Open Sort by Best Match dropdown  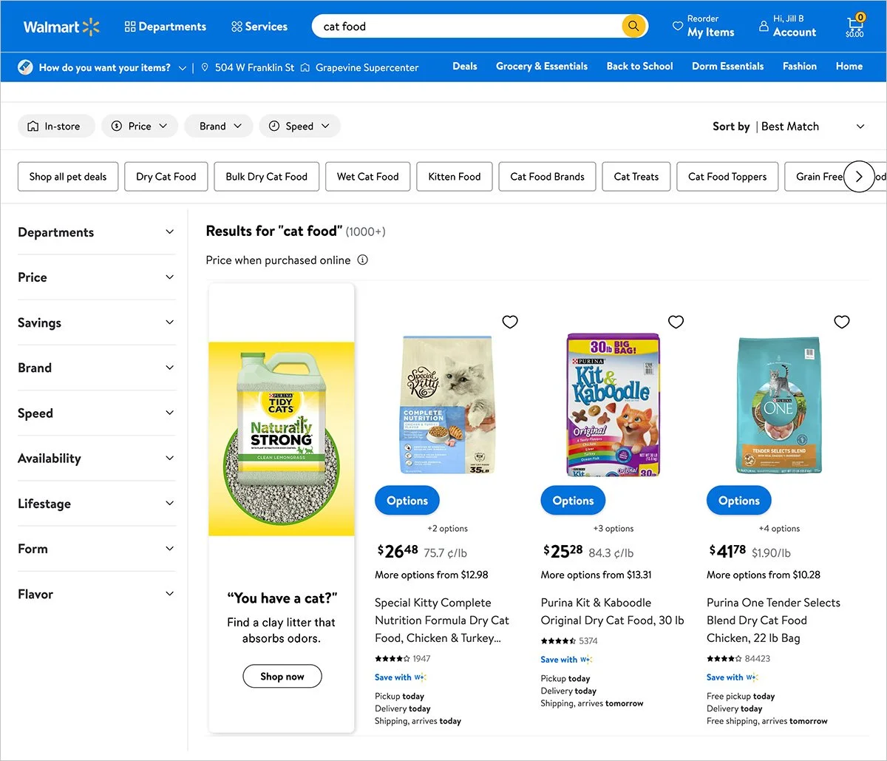(x=789, y=126)
